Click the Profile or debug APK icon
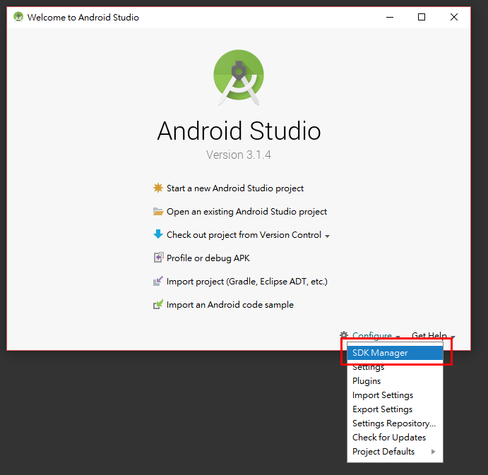This screenshot has height=475, width=488. [x=158, y=258]
